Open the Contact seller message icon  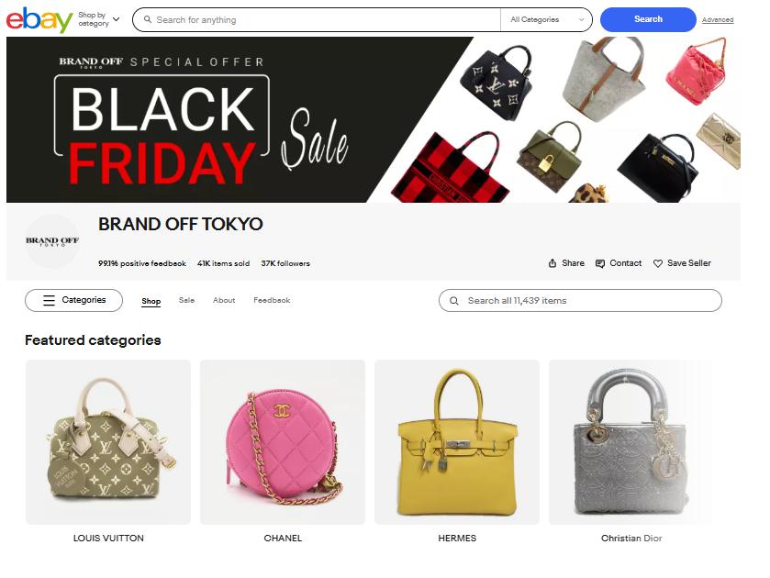tap(599, 263)
